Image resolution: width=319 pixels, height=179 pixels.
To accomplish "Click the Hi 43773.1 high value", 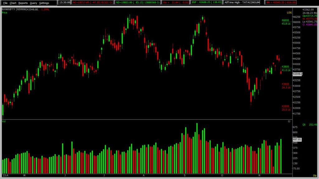I will click(310, 19).
